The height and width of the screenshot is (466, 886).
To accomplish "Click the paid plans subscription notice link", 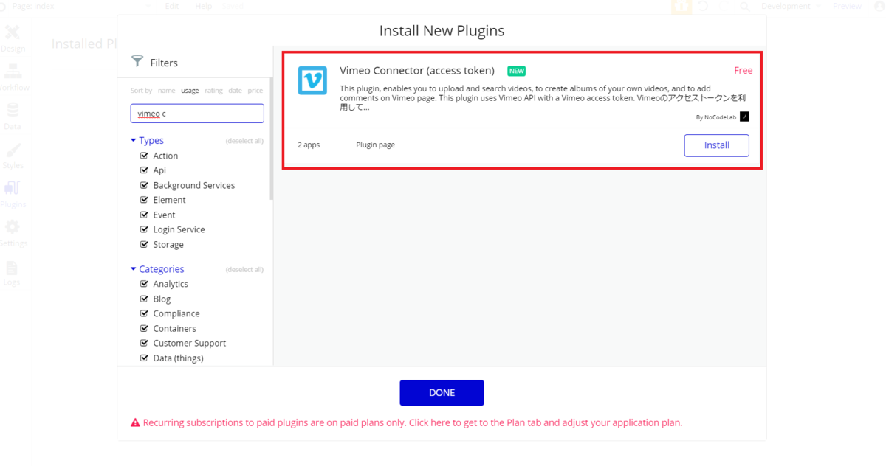I will tap(413, 423).
